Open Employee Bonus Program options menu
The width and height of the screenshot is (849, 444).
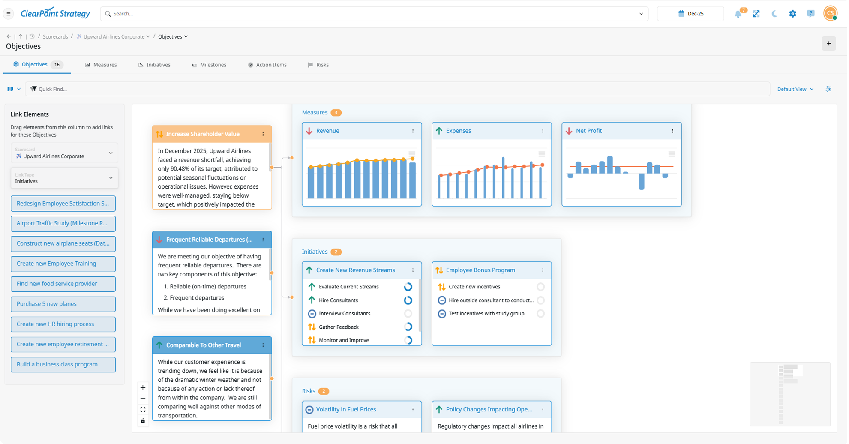543,270
